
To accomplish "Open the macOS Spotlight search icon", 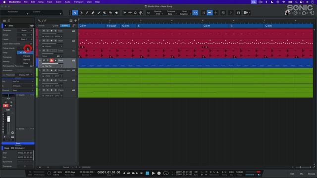I will (296, 2).
